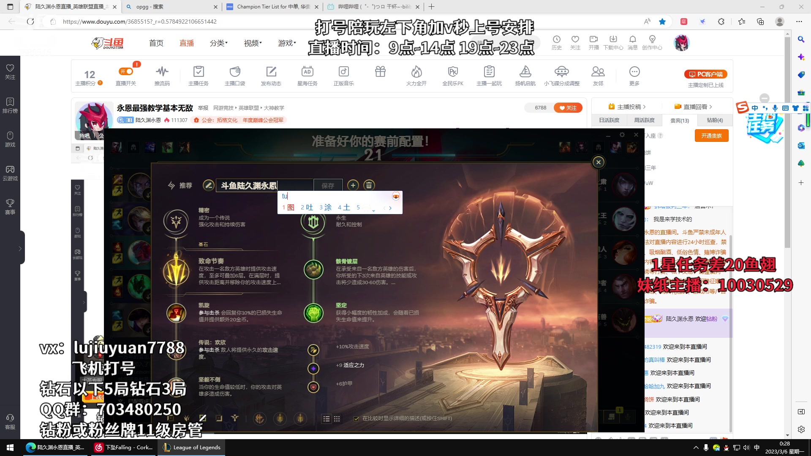811x456 pixels.
Task: Click the 精密 Precision tree icon
Action: pos(176,221)
